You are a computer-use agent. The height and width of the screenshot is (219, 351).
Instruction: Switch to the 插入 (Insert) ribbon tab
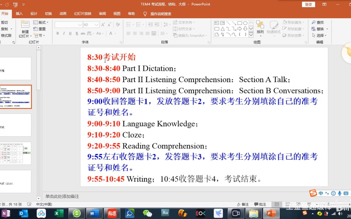click(20, 13)
